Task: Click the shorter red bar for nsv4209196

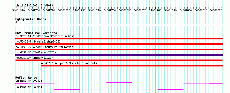Action: 132,66
